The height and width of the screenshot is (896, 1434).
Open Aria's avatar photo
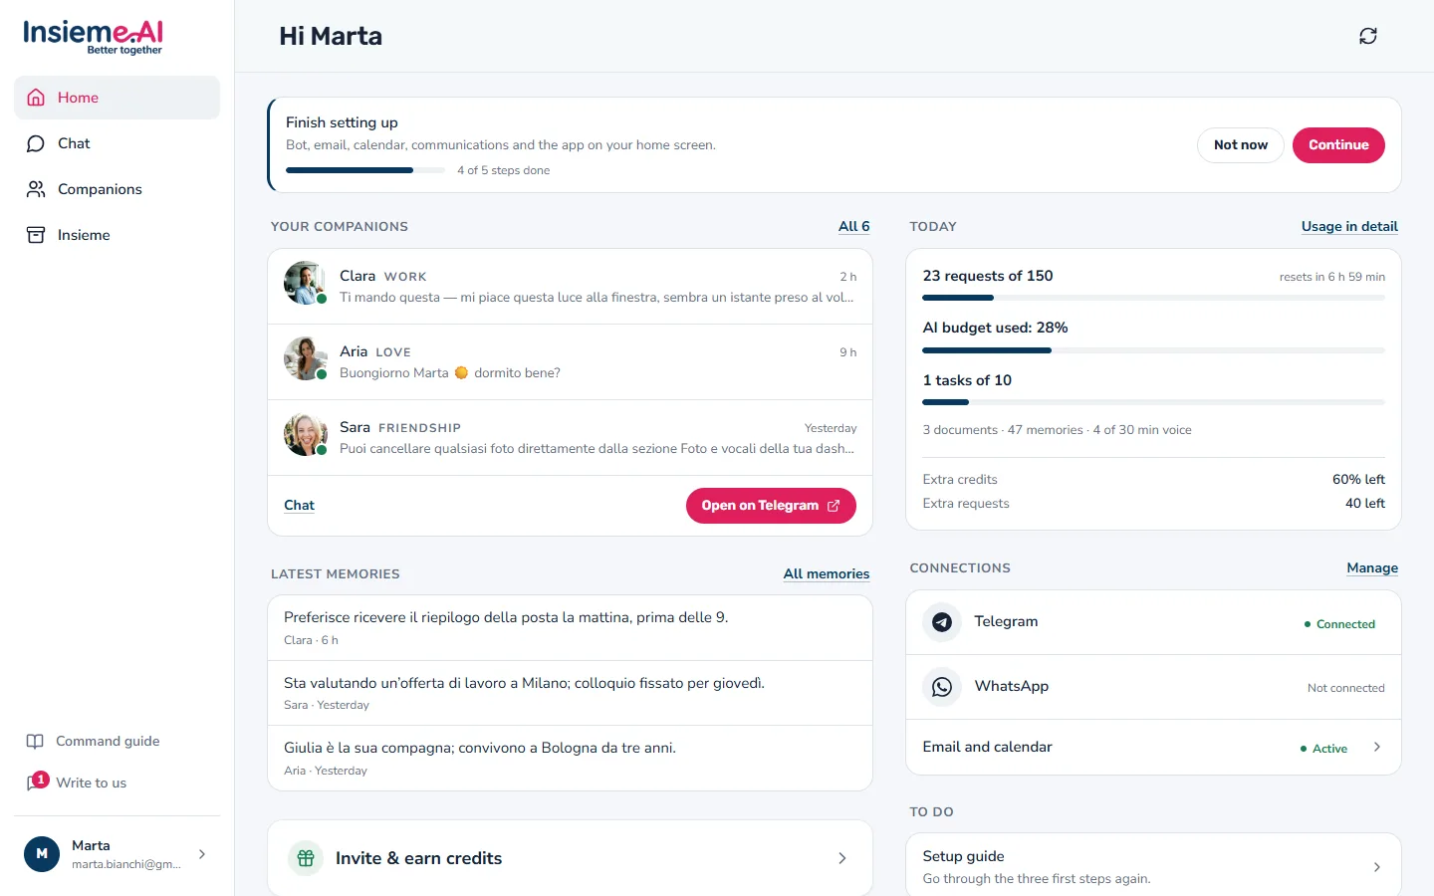(x=305, y=358)
